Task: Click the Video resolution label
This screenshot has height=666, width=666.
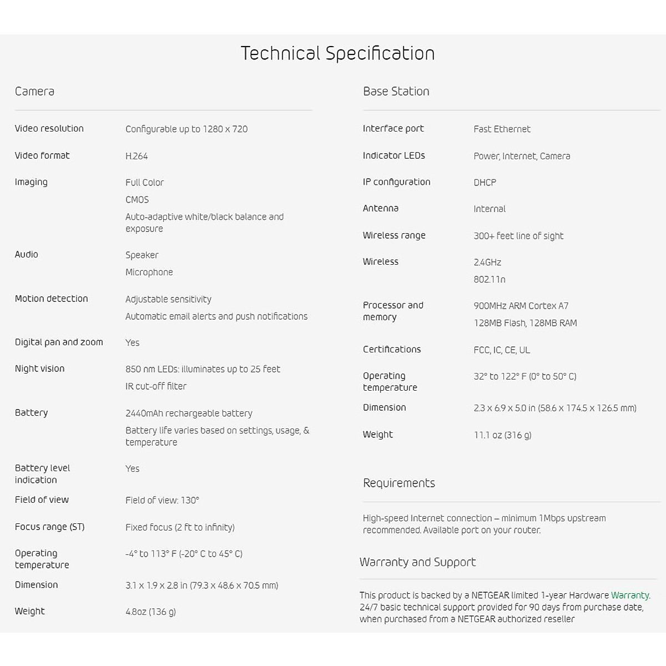Action: 49,128
